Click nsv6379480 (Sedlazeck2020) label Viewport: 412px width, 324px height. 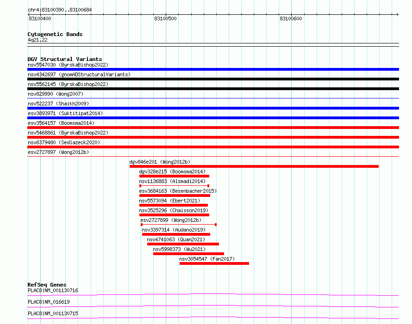point(64,142)
